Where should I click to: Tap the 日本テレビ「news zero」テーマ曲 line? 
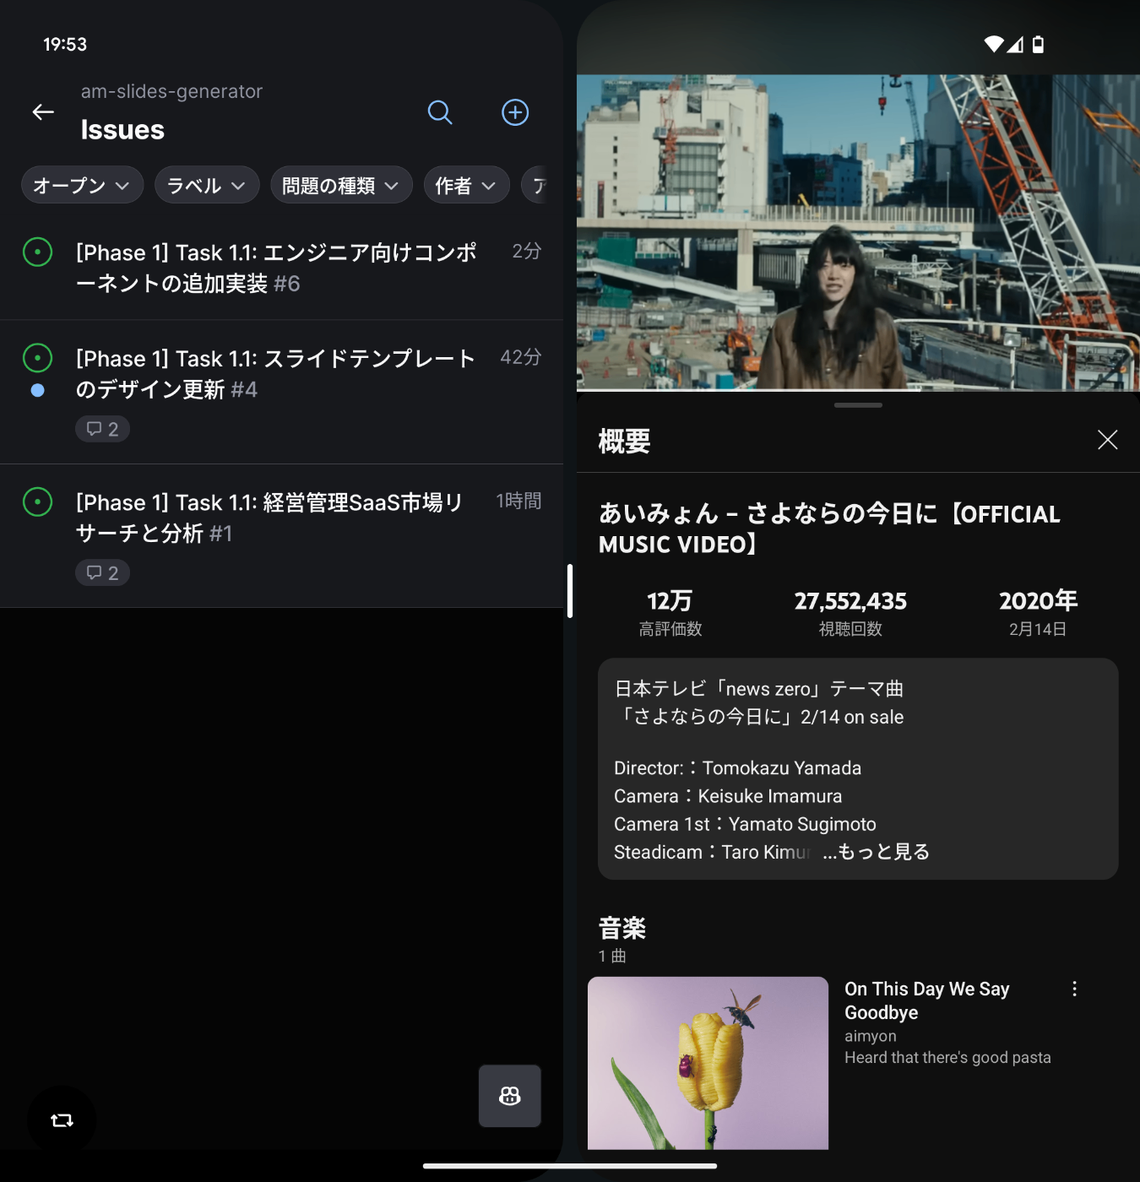pos(758,689)
